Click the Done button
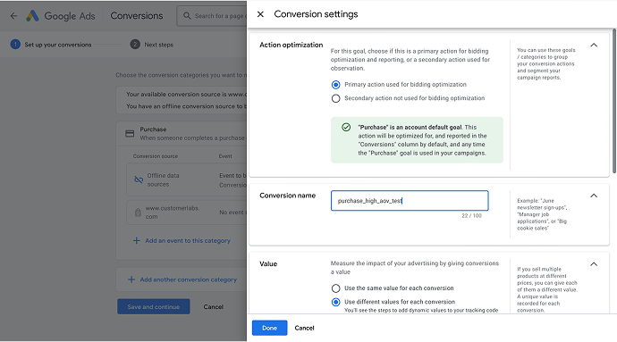The image size is (617, 342). click(x=269, y=328)
